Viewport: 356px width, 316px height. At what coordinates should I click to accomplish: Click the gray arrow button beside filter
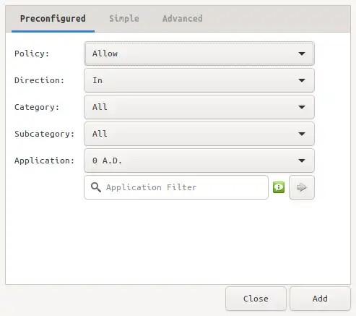302,187
